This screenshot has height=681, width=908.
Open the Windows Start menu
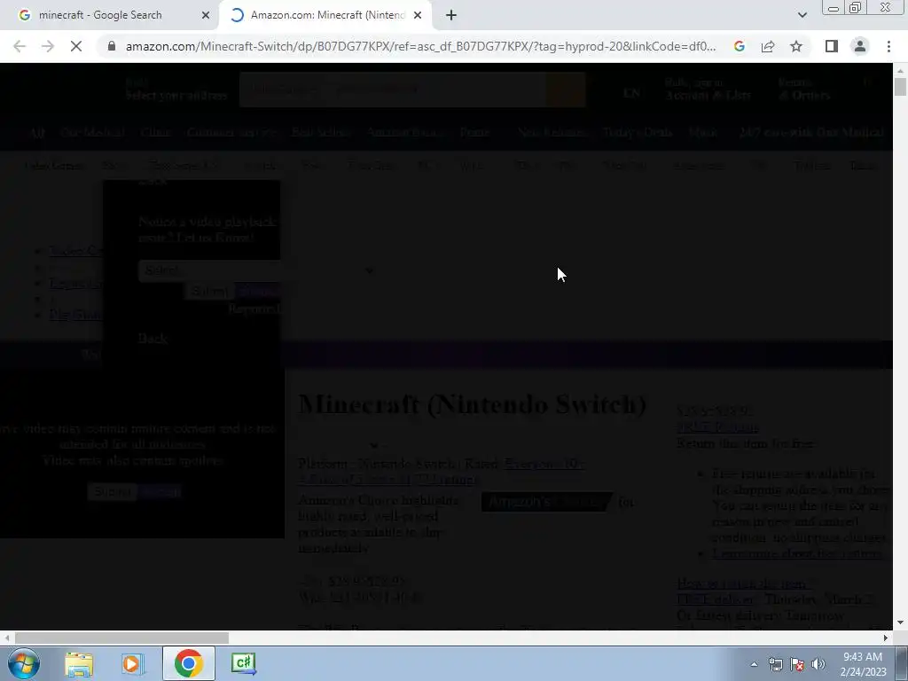22,663
